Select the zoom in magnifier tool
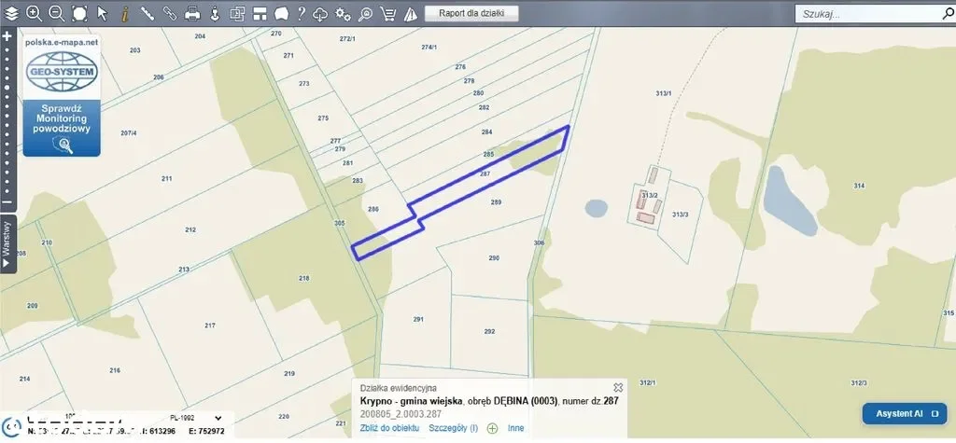956x443 pixels. [x=34, y=13]
